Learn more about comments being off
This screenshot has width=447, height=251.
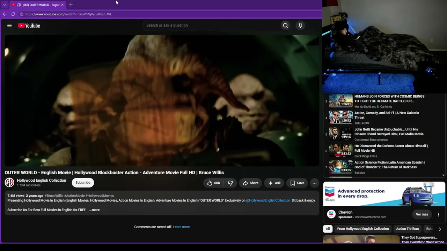[x=181, y=227]
